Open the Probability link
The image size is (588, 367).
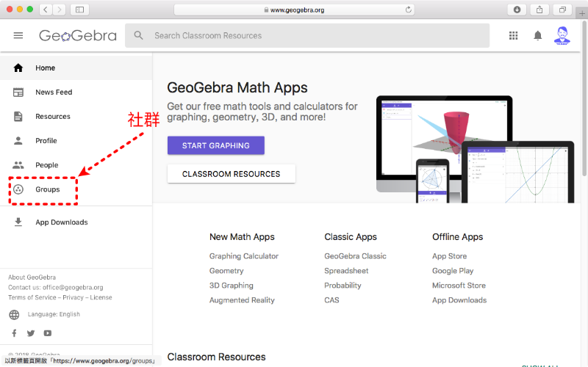(343, 286)
